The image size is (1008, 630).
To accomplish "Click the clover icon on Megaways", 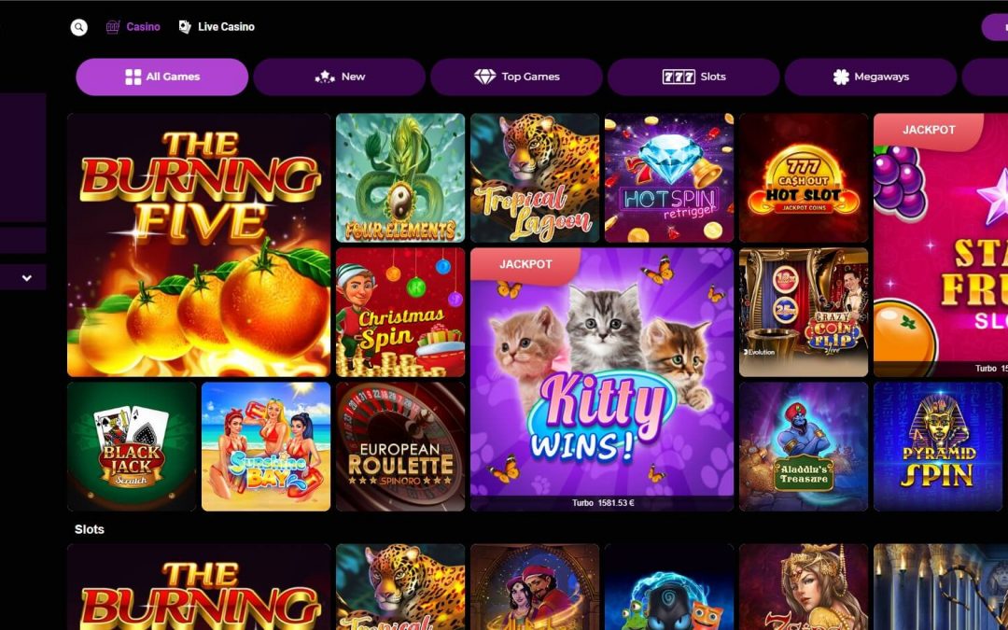I will pos(841,77).
